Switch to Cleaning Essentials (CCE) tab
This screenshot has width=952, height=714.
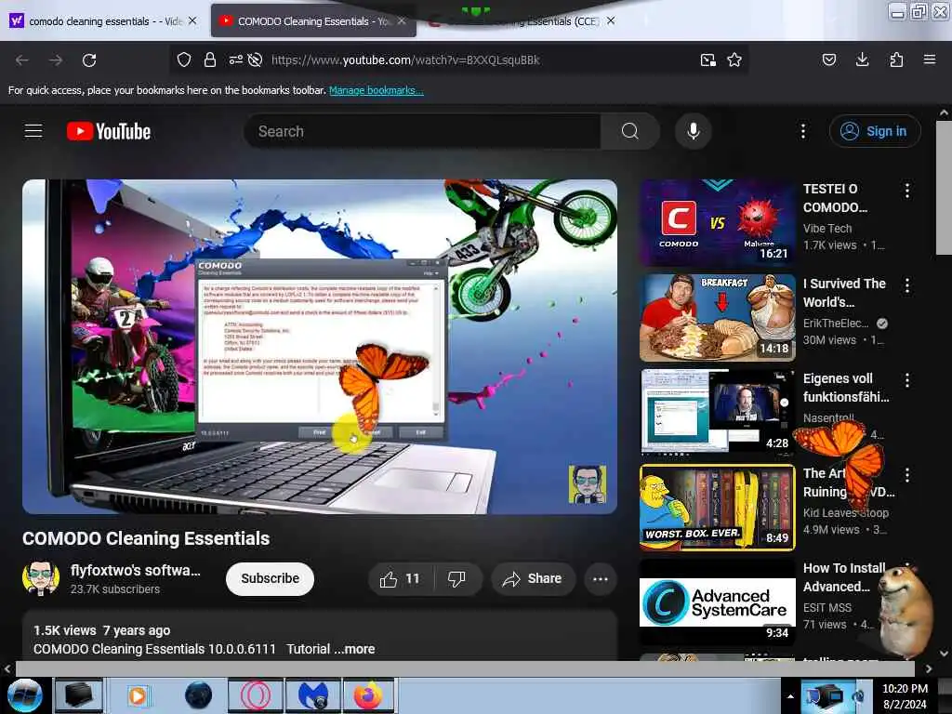tap(522, 20)
